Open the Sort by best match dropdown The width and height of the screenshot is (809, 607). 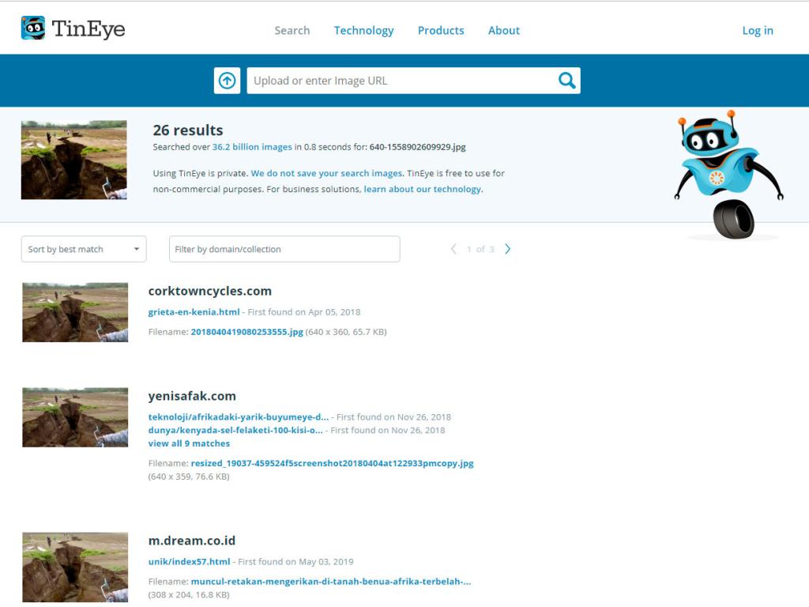click(x=84, y=249)
